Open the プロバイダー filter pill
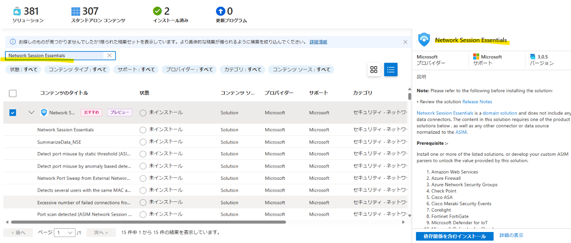Viewport: 571px width, 243px height. pyautogui.click(x=189, y=69)
